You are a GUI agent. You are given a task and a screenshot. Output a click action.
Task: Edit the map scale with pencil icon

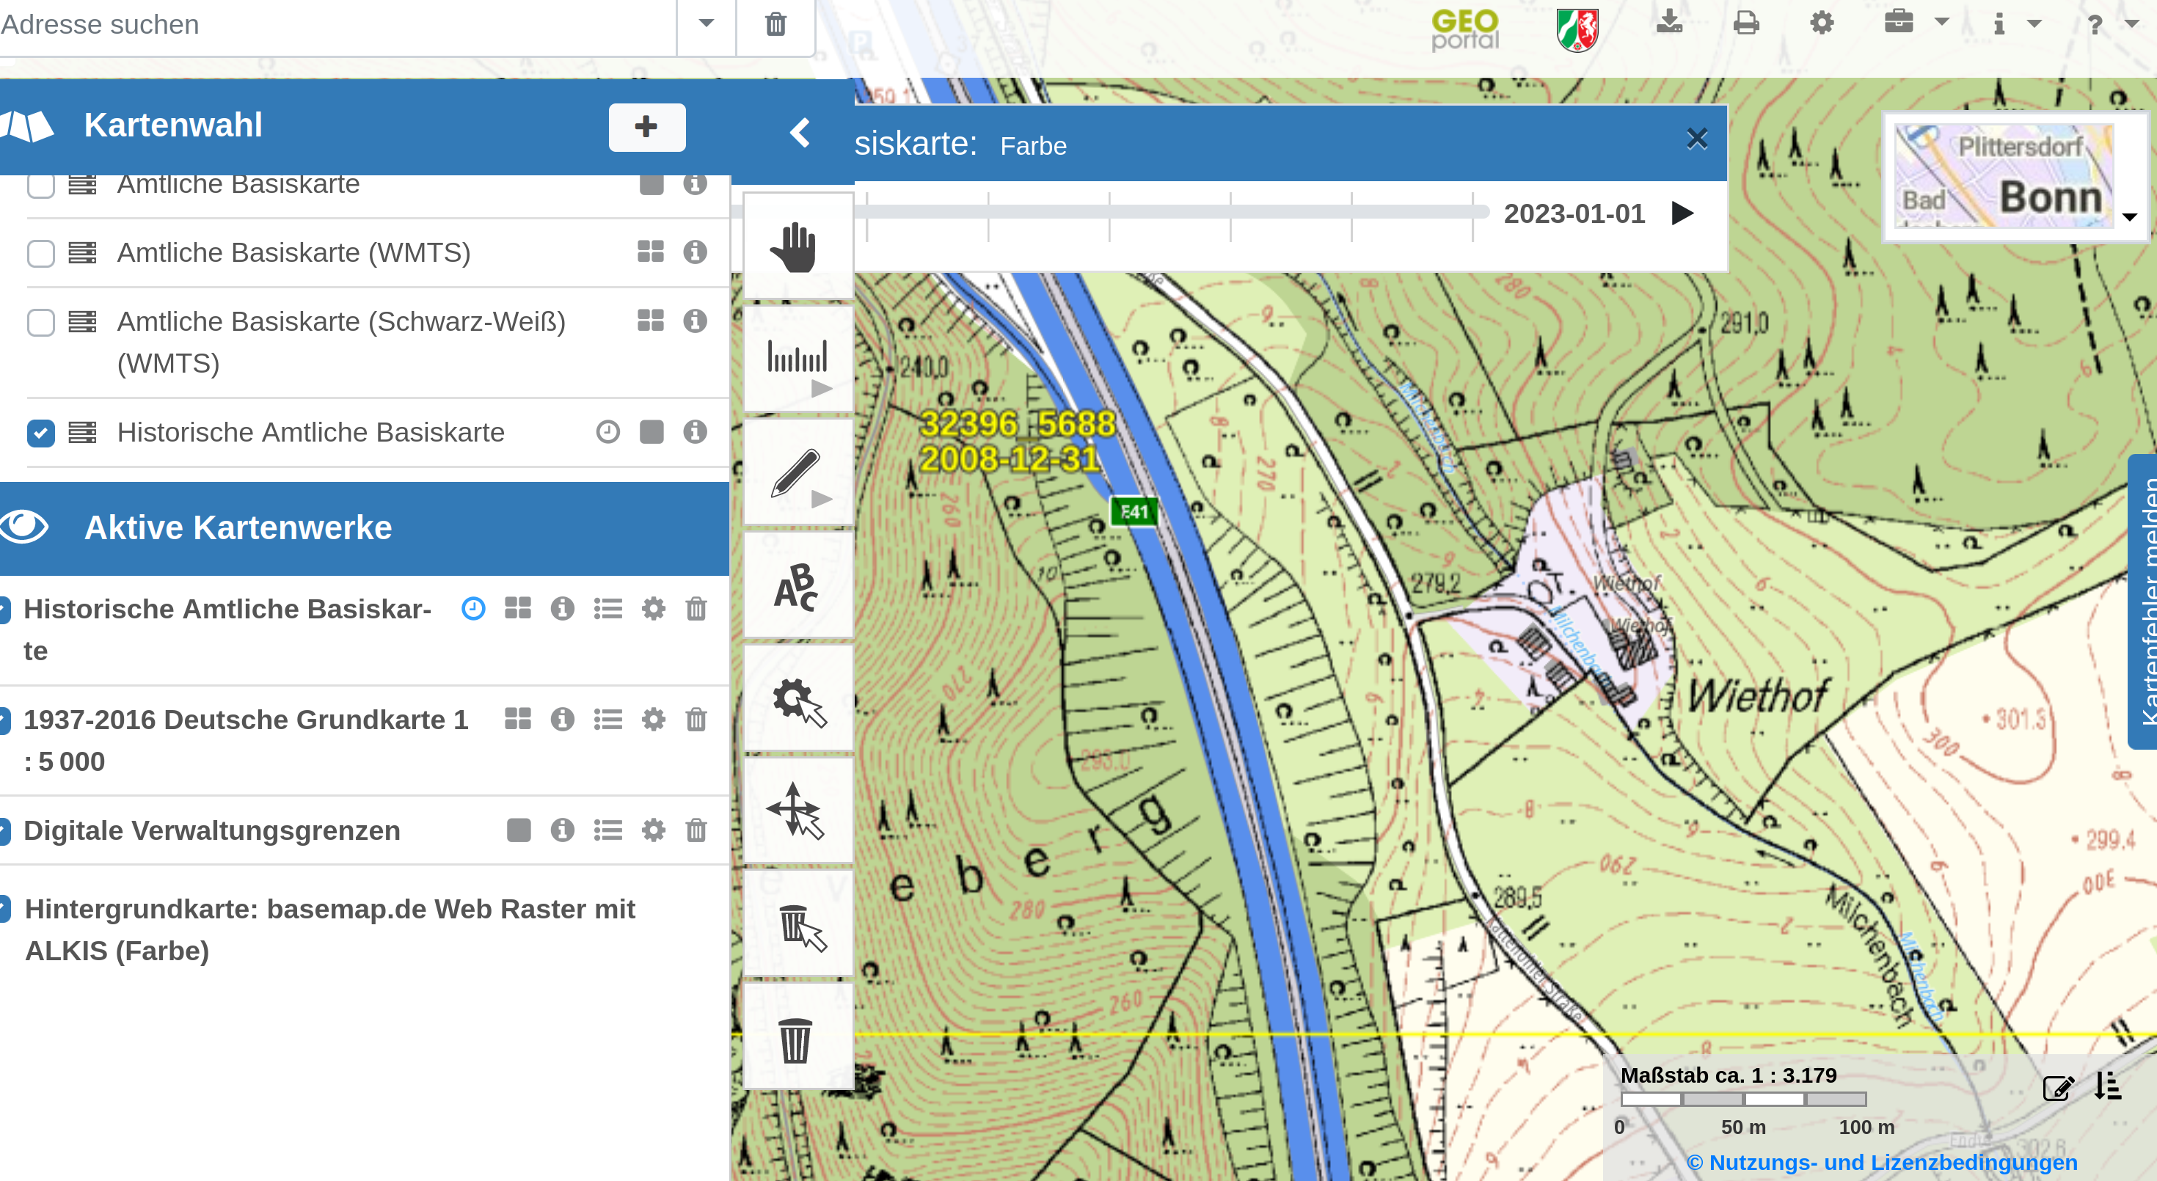coord(2058,1087)
